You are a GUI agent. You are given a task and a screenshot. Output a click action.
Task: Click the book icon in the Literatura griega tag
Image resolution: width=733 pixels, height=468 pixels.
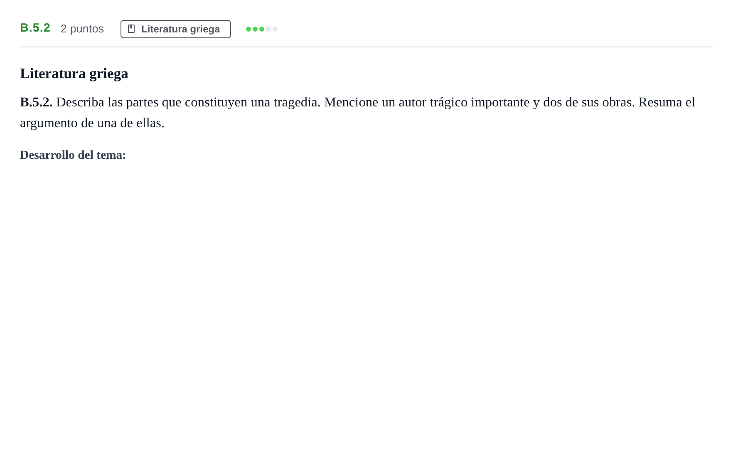pos(131,29)
